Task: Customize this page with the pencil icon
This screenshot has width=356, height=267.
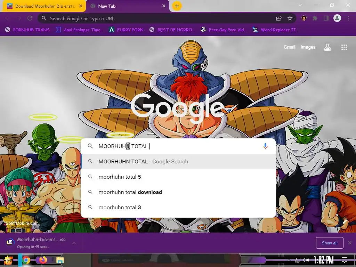Action: 345,221
